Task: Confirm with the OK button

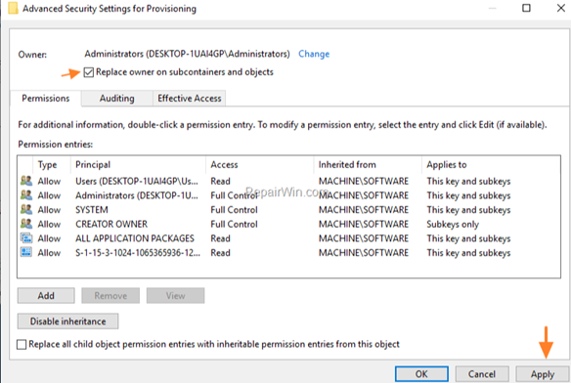Action: tap(421, 374)
